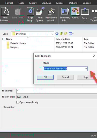Expand the Look in Drawings dropdown
The image size is (97, 138).
click(x=53, y=34)
